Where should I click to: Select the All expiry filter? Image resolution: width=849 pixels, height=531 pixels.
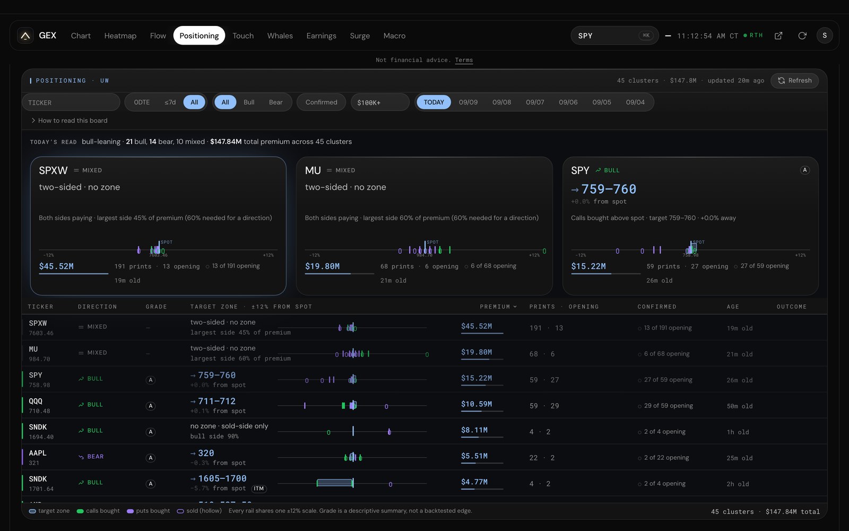coord(194,102)
